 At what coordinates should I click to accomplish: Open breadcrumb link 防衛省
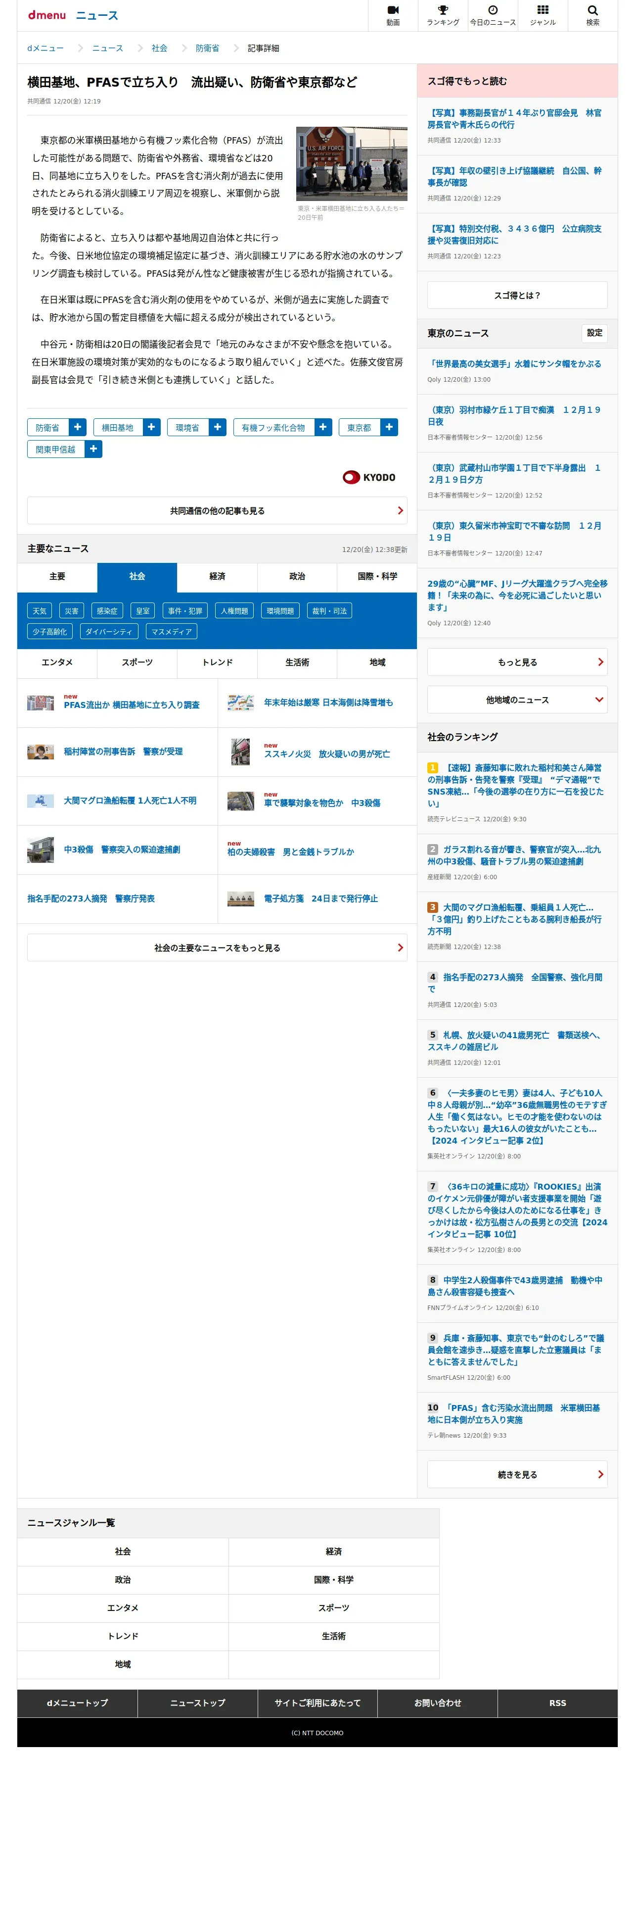(207, 48)
